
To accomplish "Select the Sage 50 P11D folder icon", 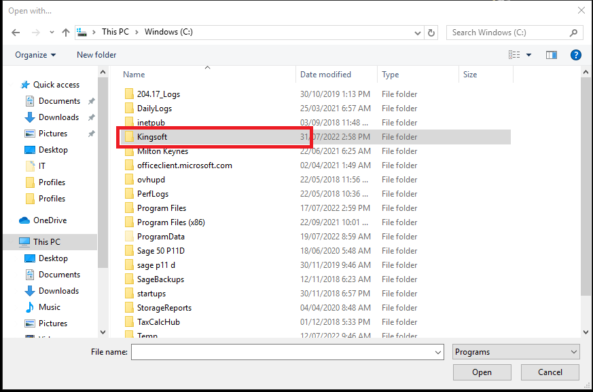I will (129, 251).
